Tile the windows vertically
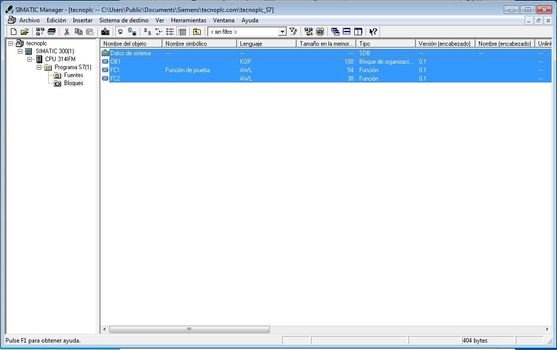 [x=358, y=32]
